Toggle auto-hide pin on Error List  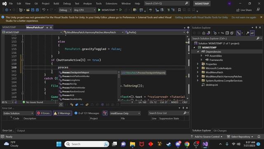click(183, 108)
